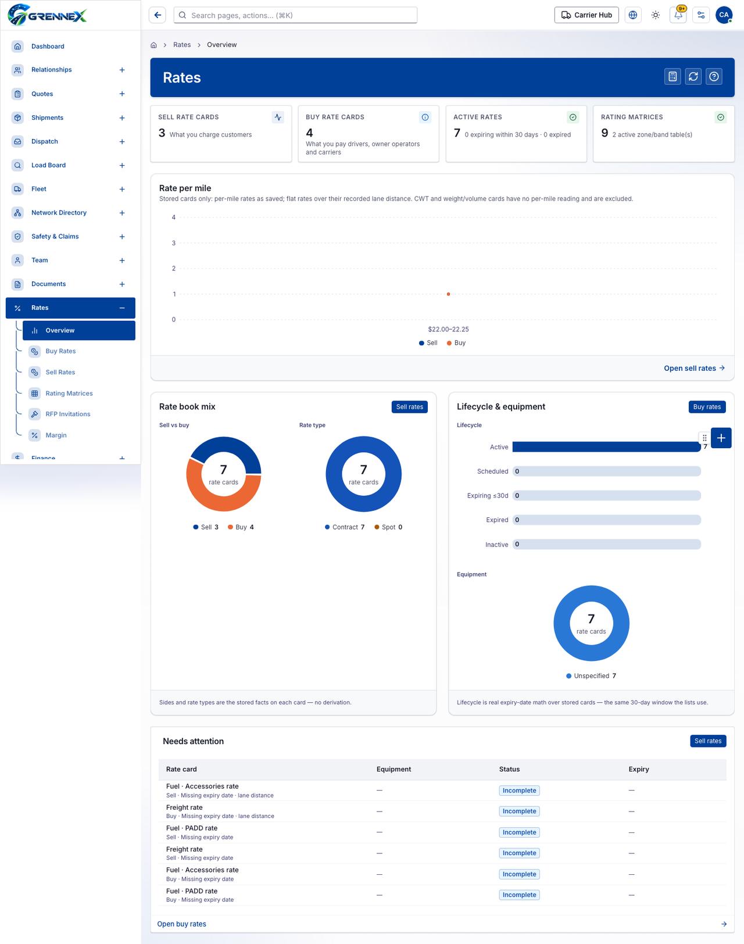Screen dimensions: 744x944
Task: Open the CA user avatar menu
Action: pyautogui.click(x=724, y=15)
